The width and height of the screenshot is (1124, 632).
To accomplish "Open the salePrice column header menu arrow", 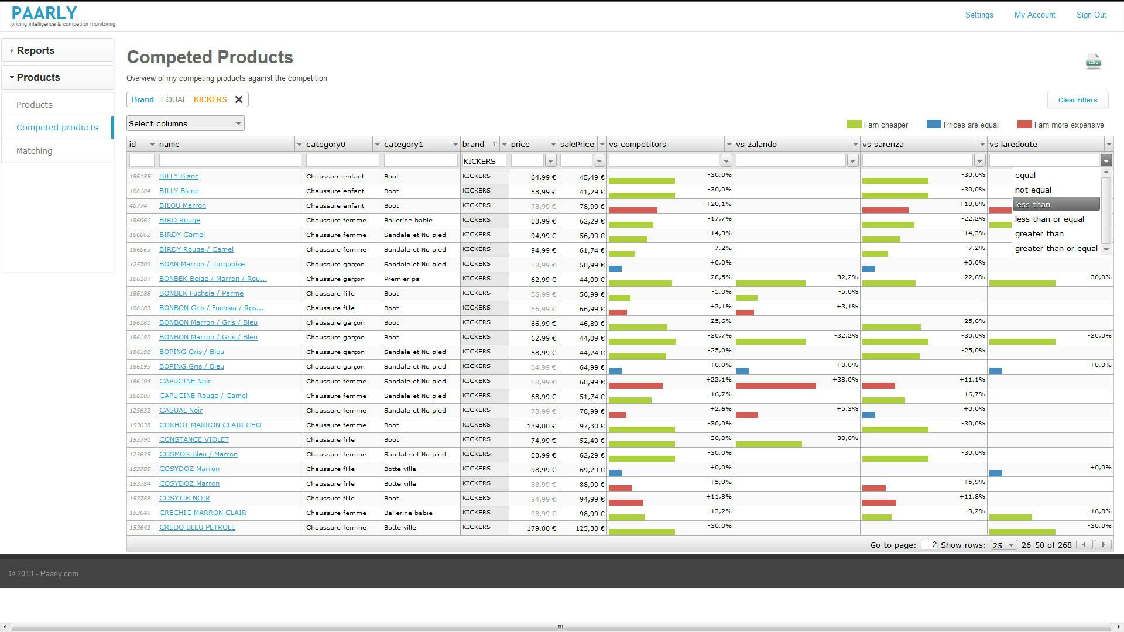I will pyautogui.click(x=602, y=144).
